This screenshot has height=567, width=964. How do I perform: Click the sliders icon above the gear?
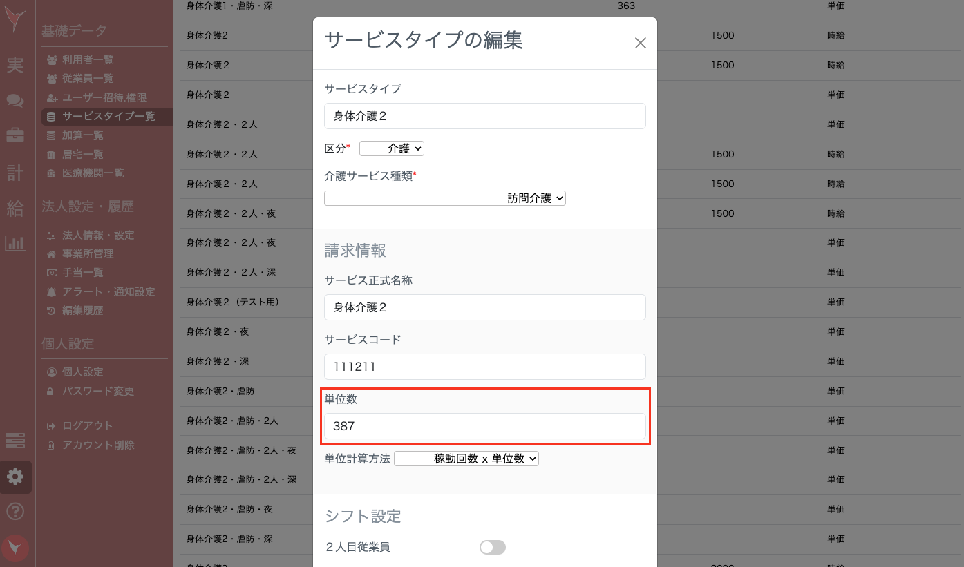[x=15, y=441]
